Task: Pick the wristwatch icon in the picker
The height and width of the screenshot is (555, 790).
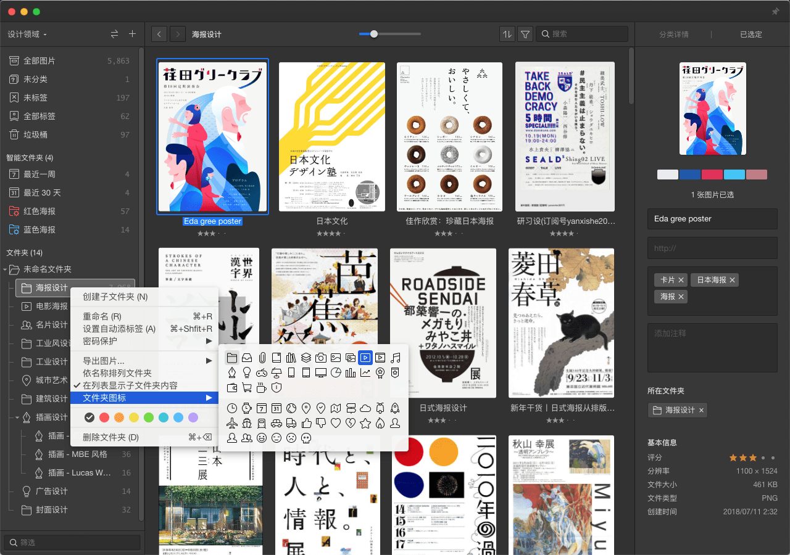Action: pos(247,408)
